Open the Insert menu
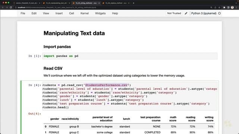Screen dimensions: 239x134 point(59,13)
